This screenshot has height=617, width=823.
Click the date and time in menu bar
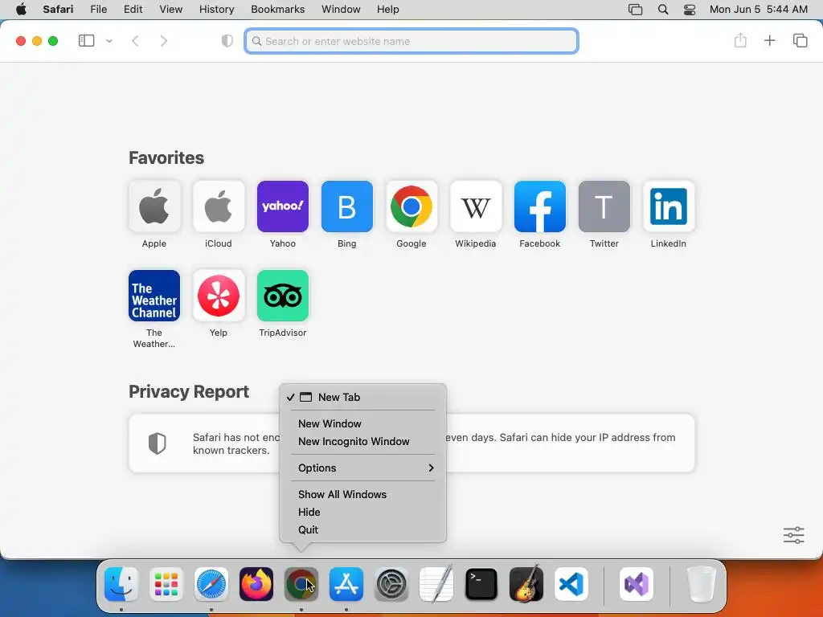pyautogui.click(x=759, y=10)
